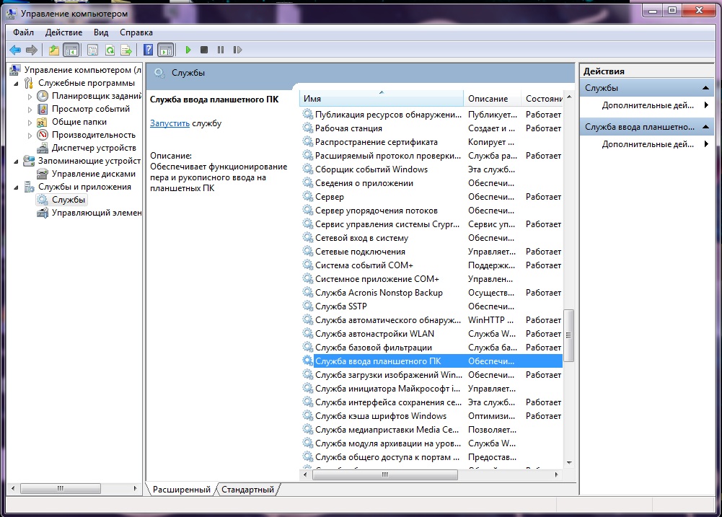Viewport: 722px width, 517px height.
Task: Toggle the Show/Hide Console Tree button
Action: [x=71, y=50]
